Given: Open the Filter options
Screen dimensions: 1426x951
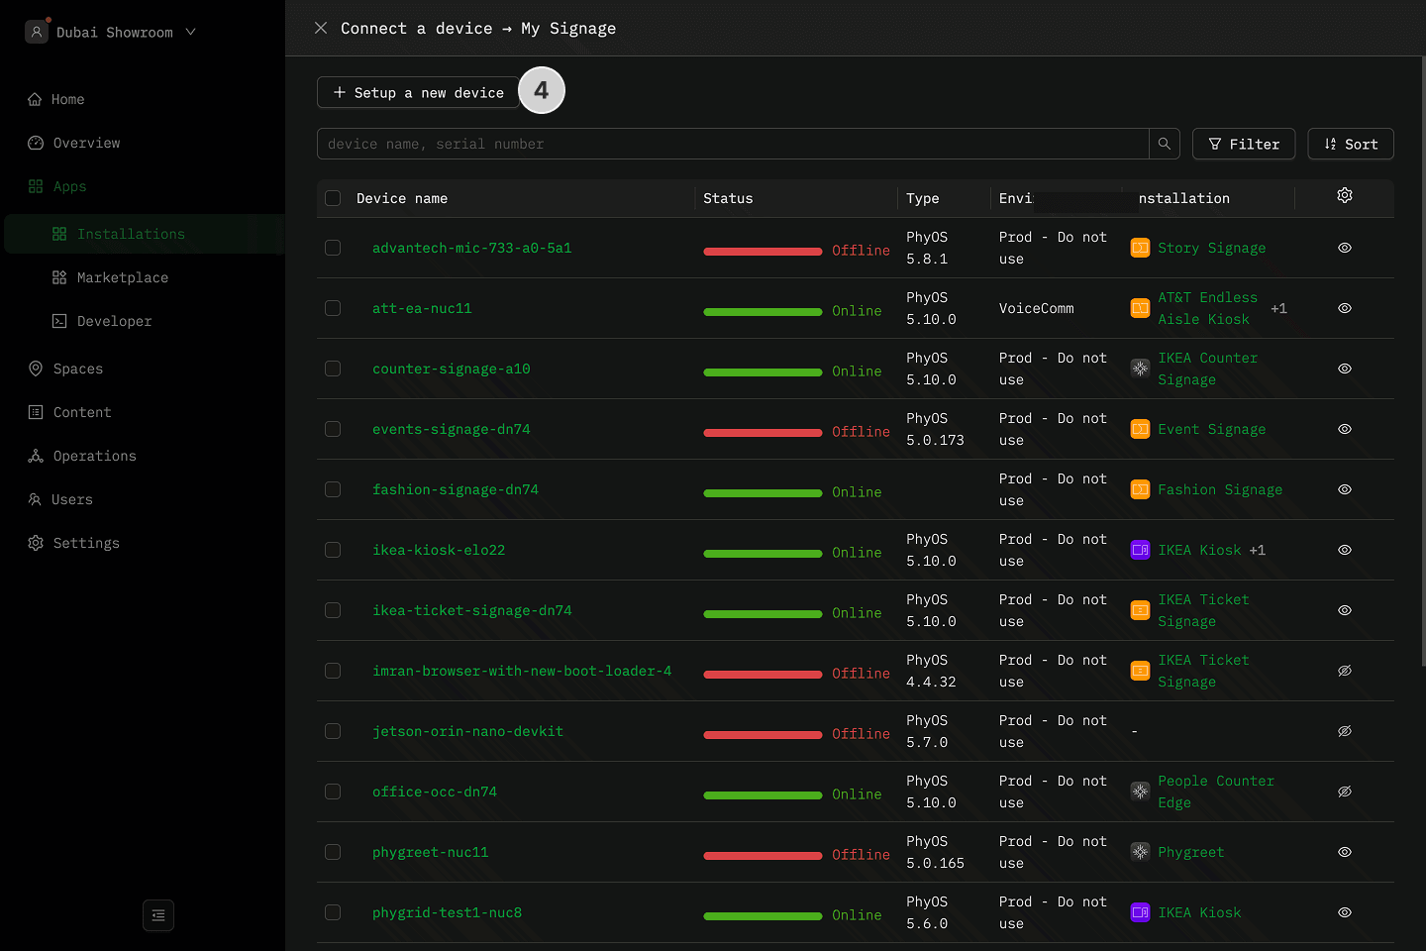Looking at the screenshot, I should (1243, 144).
